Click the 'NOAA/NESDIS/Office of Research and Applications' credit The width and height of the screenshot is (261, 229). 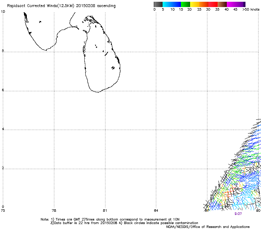pyautogui.click(x=208, y=227)
